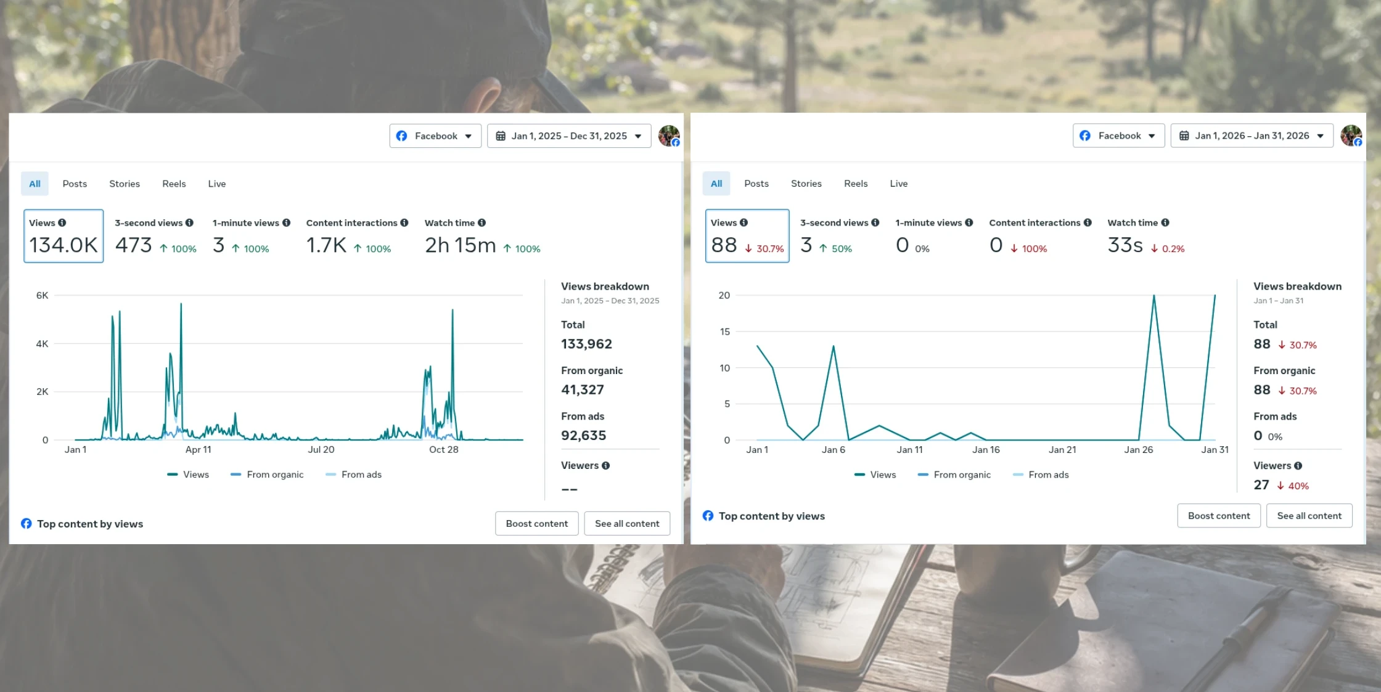The image size is (1381, 692).
Task: Open left Facebook platform dropdown
Action: (435, 136)
